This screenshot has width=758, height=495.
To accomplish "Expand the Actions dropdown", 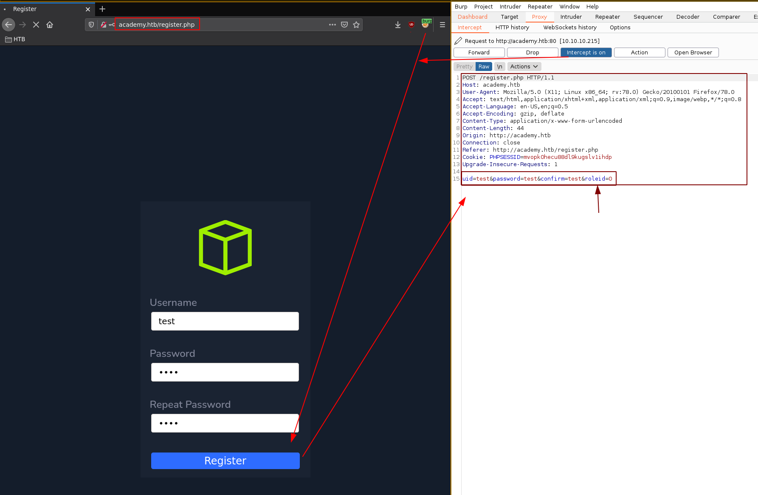I will [x=524, y=66].
